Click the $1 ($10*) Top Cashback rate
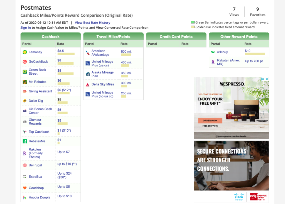The image size is (285, 204). point(64,130)
